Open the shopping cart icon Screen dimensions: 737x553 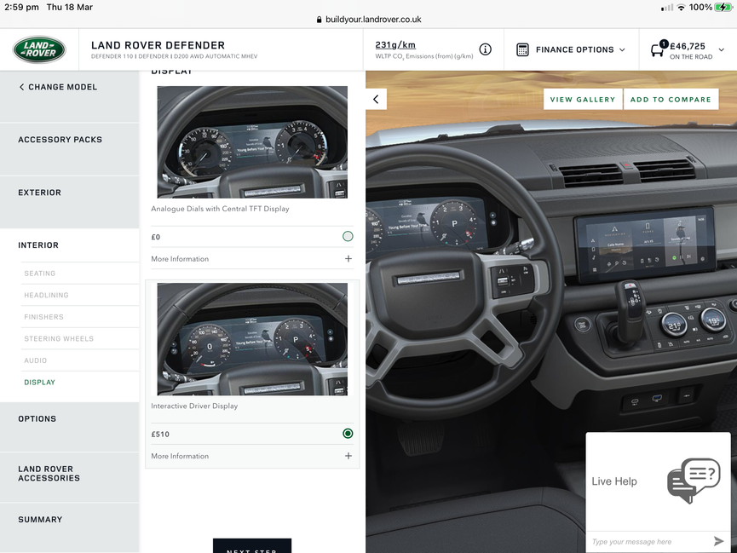pyautogui.click(x=658, y=49)
